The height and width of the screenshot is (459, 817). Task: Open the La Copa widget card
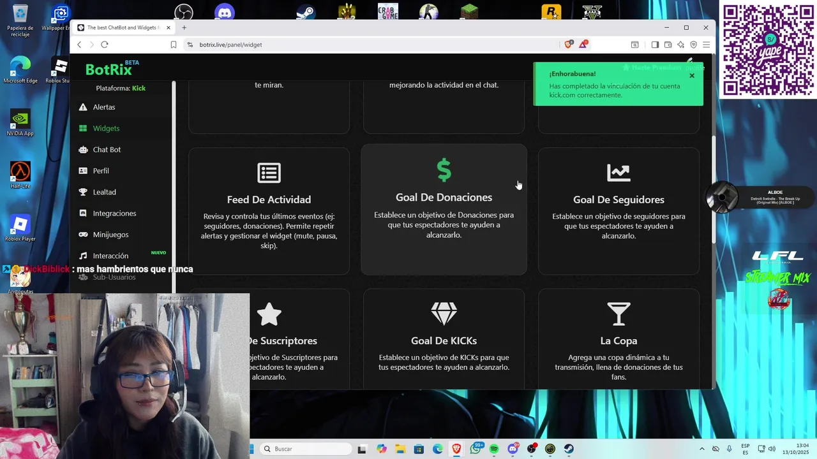pos(618,339)
